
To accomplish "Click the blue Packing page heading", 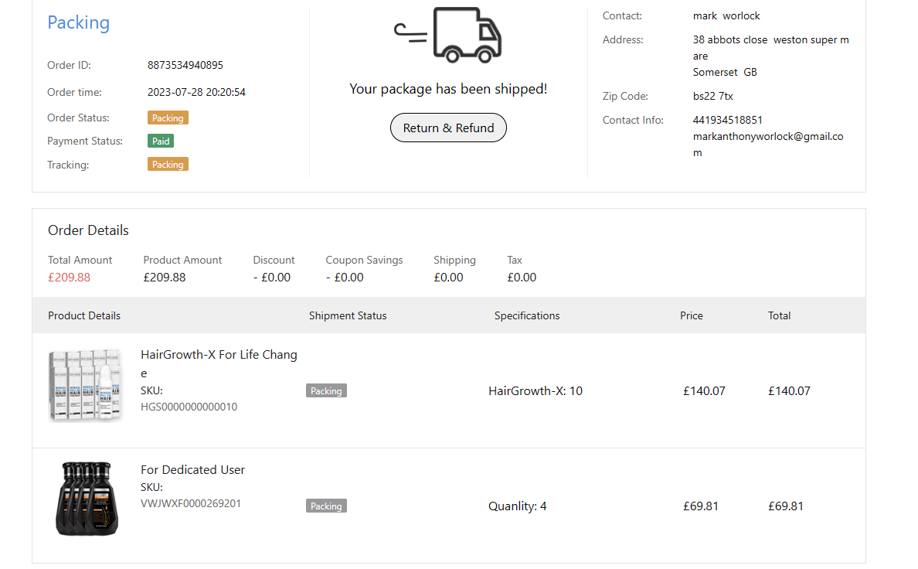I will pyautogui.click(x=78, y=22).
